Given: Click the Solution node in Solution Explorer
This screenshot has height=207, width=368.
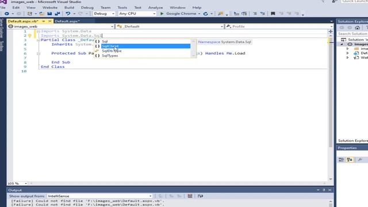Looking at the screenshot, I should [354, 40].
